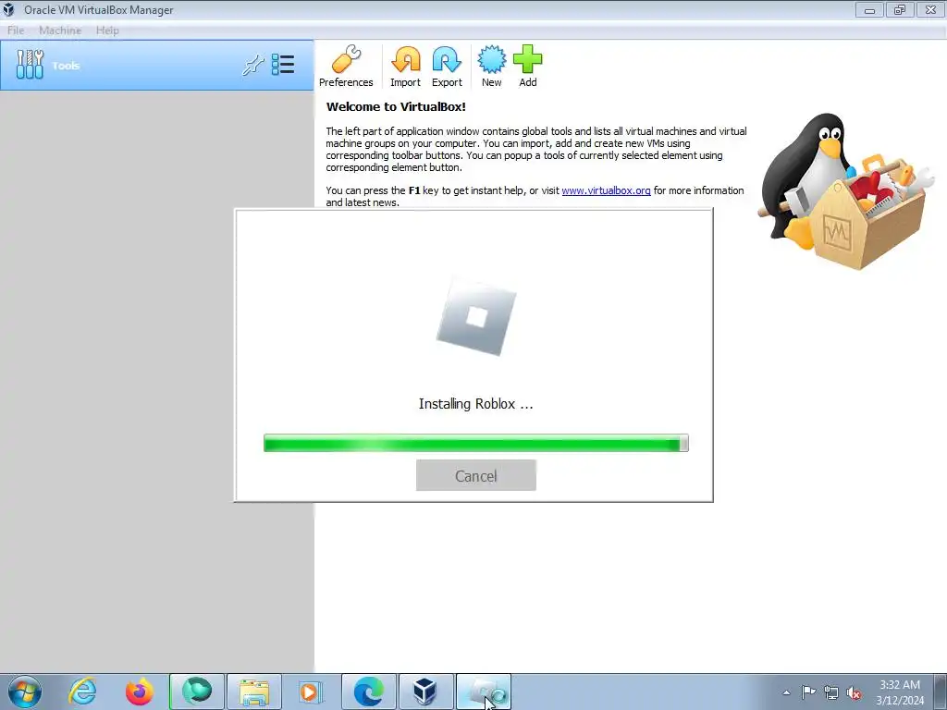The height and width of the screenshot is (710, 947).
Task: Click the pin icon beside Tools
Action: (x=253, y=66)
